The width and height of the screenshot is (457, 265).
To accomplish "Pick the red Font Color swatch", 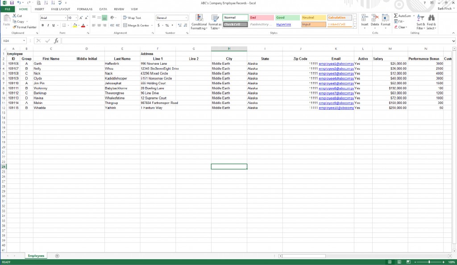I will pos(83,25).
